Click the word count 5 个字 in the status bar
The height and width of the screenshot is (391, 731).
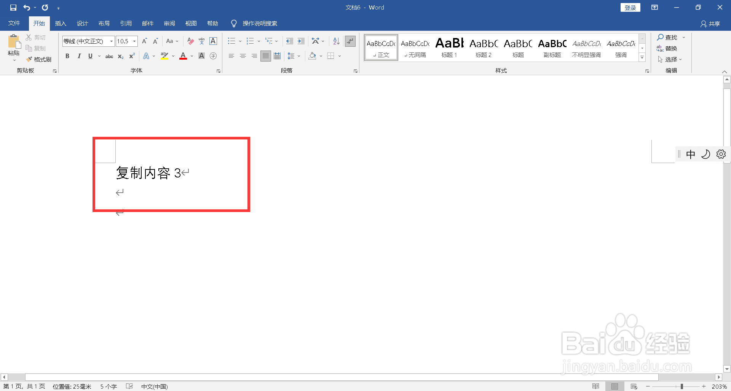point(109,386)
